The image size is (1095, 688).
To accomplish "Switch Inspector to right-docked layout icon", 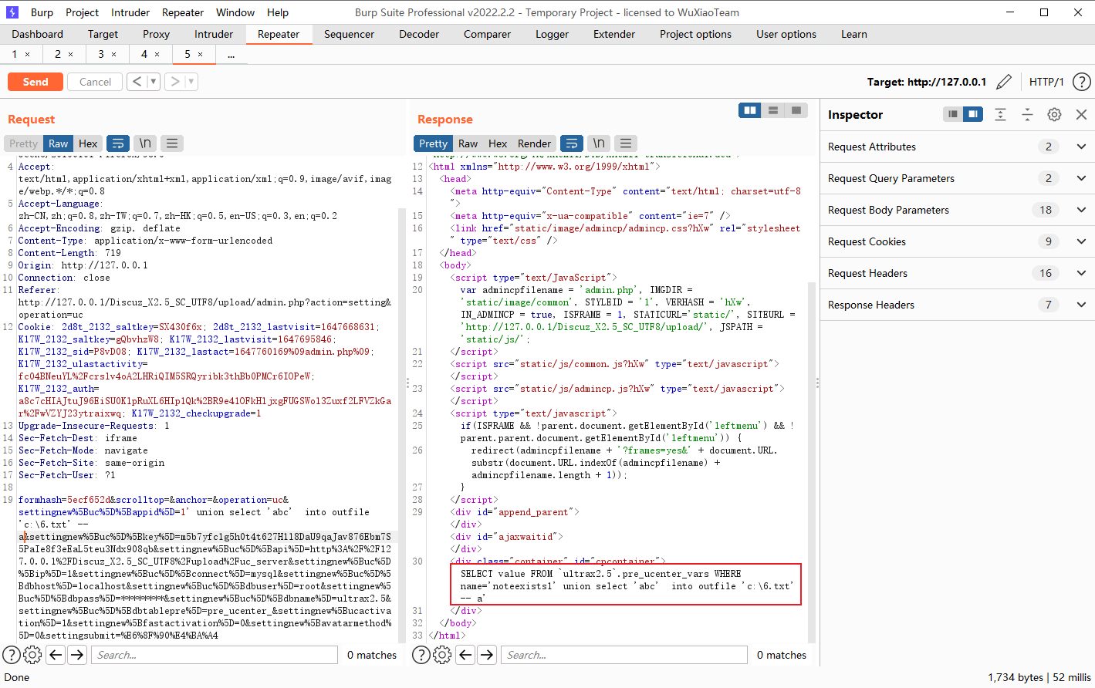I will (973, 114).
